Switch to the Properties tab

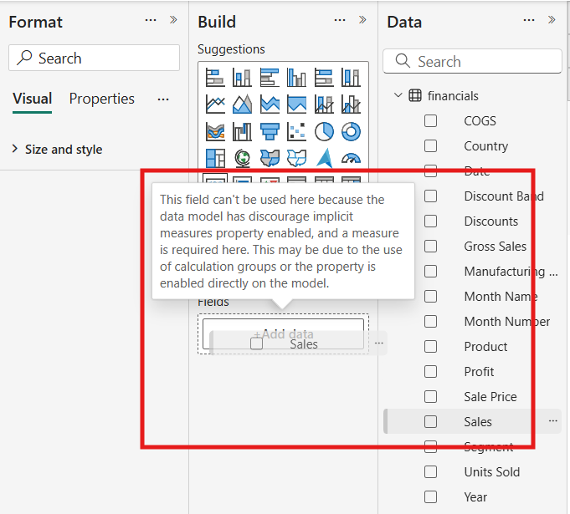click(x=102, y=99)
